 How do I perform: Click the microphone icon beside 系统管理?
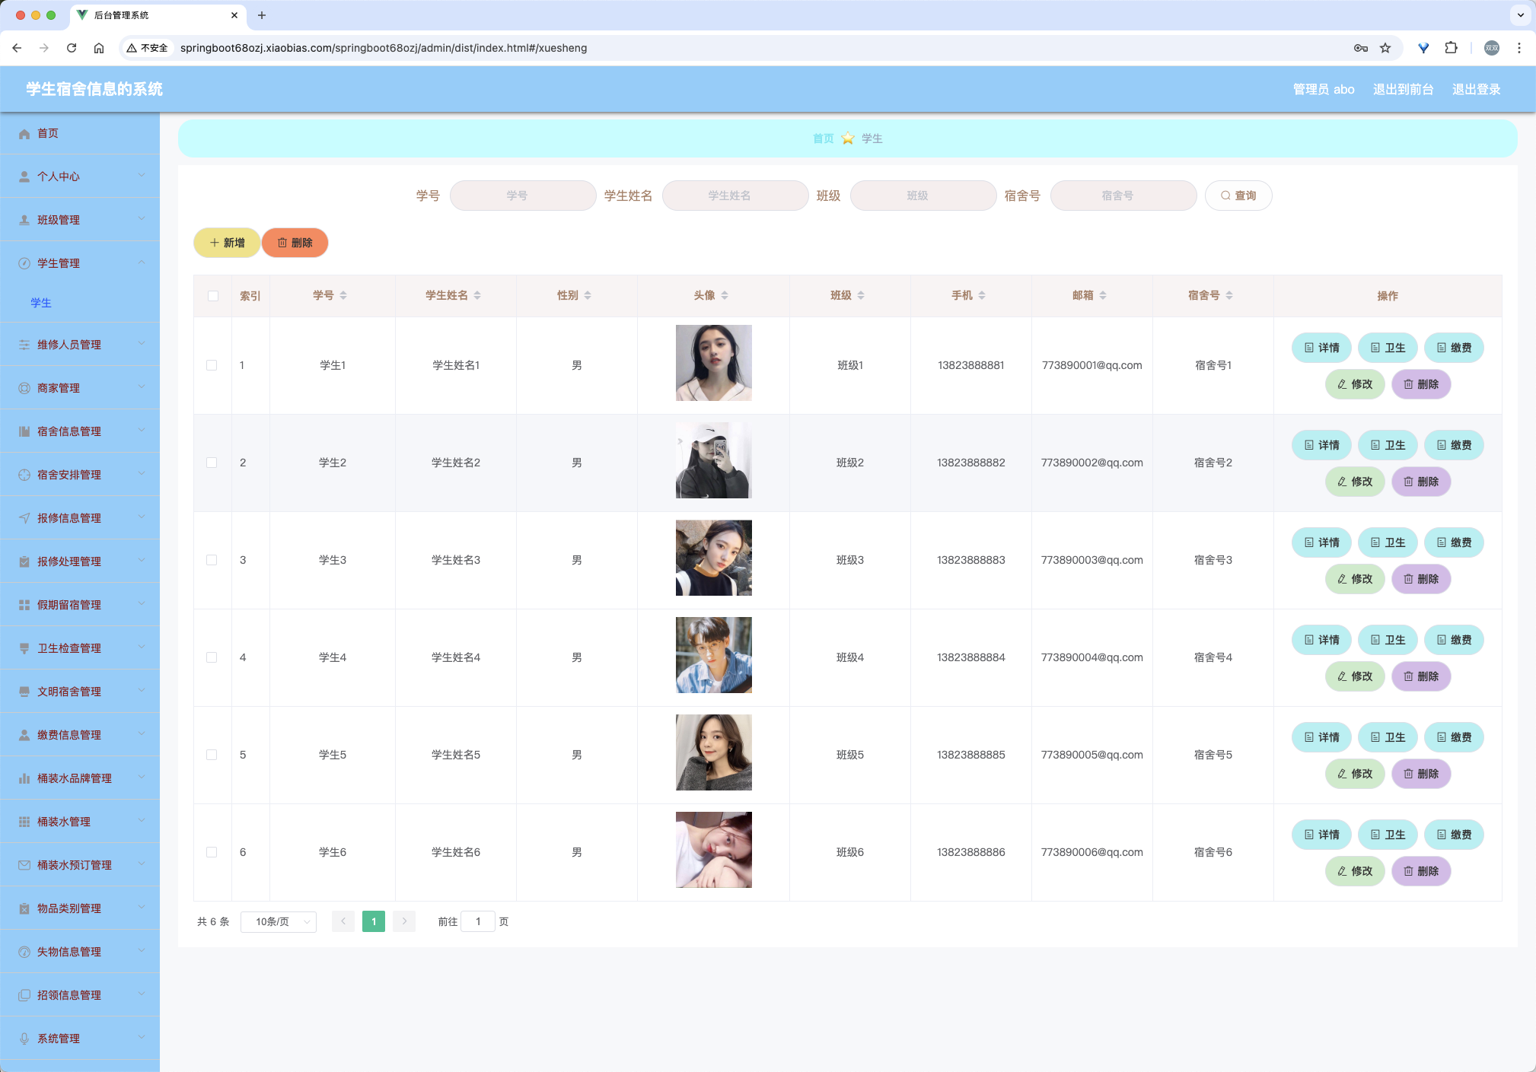[24, 1039]
